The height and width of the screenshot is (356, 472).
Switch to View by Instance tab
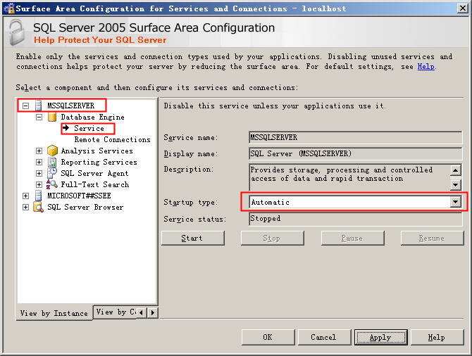click(x=54, y=313)
